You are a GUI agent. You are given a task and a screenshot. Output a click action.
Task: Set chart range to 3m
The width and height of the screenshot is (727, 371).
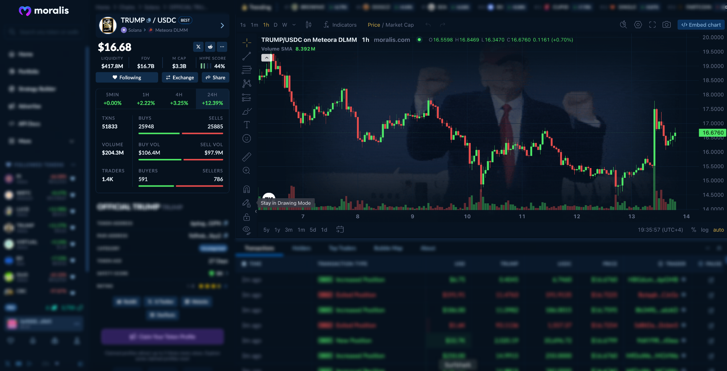point(289,230)
